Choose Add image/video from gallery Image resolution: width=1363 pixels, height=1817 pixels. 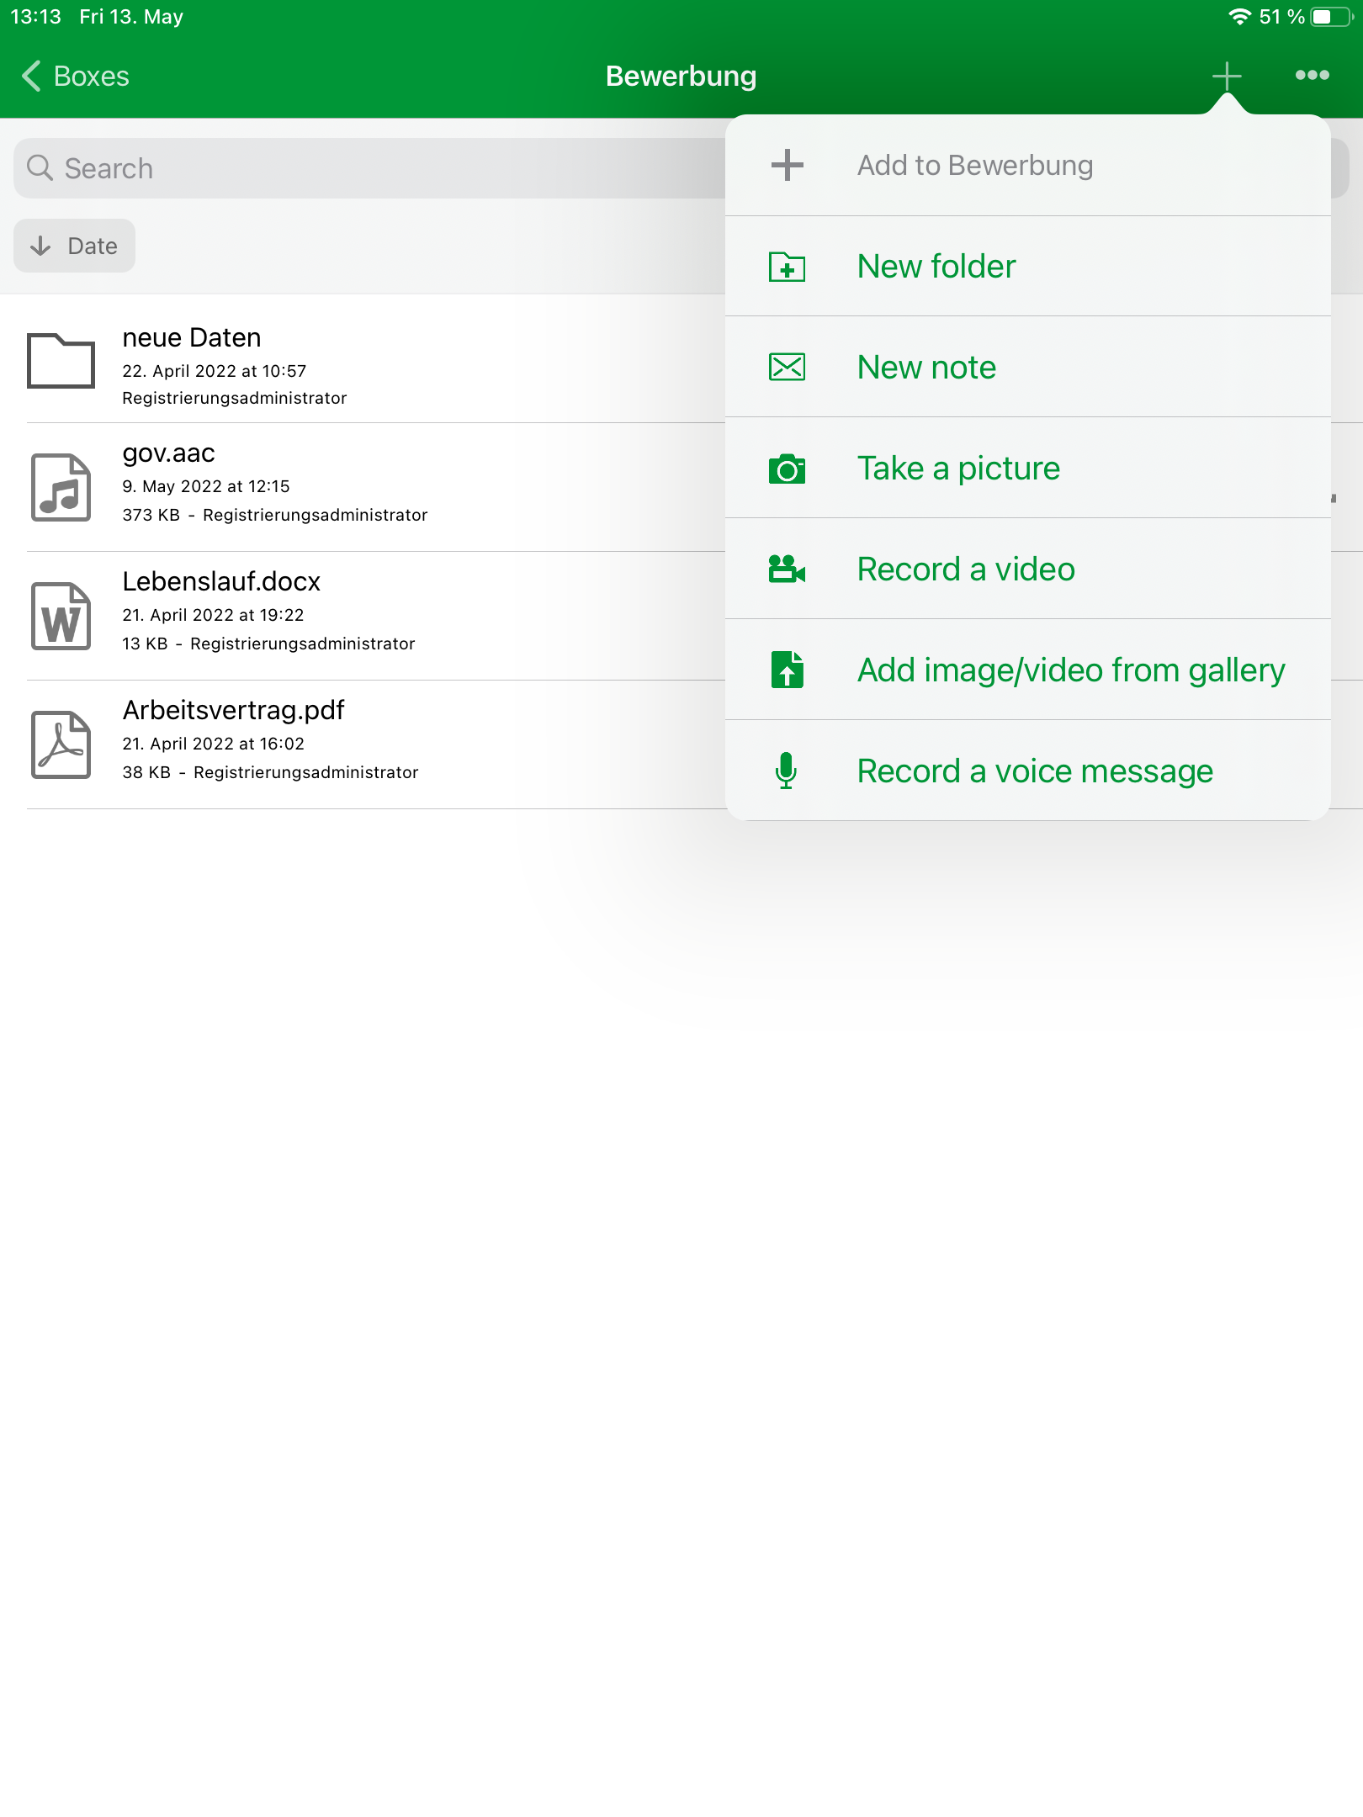(1027, 670)
